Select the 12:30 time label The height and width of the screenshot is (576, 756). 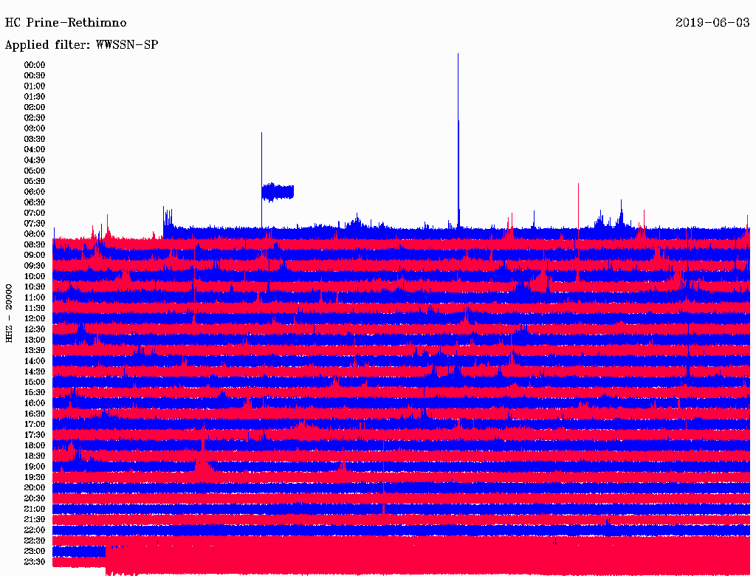[34, 329]
